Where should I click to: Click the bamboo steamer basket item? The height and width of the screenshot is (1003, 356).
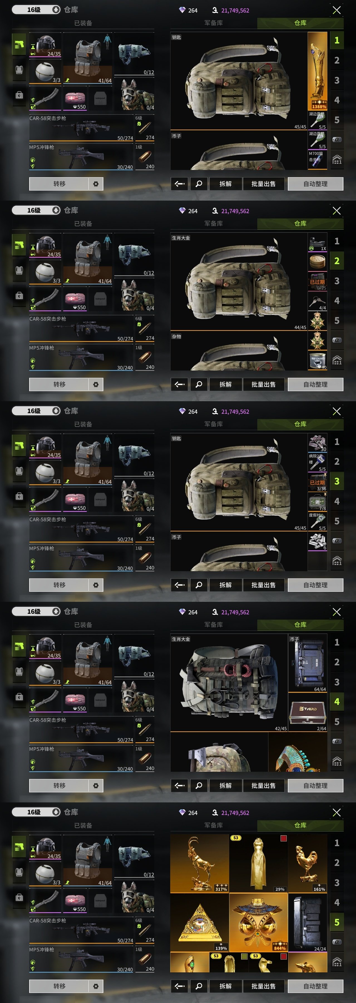[x=317, y=262]
